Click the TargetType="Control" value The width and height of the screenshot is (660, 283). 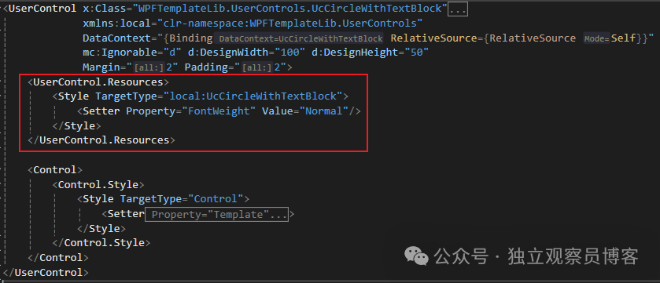coord(216,199)
